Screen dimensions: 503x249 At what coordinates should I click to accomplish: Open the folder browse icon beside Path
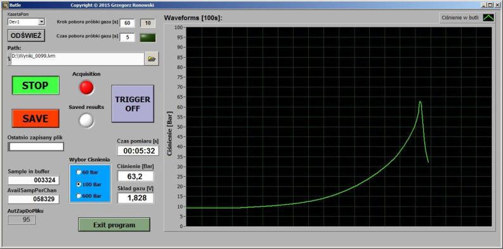coord(152,59)
